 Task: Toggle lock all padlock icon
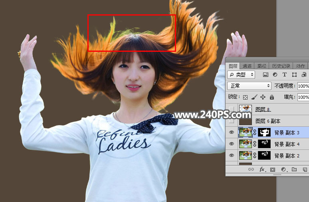pos(272,97)
